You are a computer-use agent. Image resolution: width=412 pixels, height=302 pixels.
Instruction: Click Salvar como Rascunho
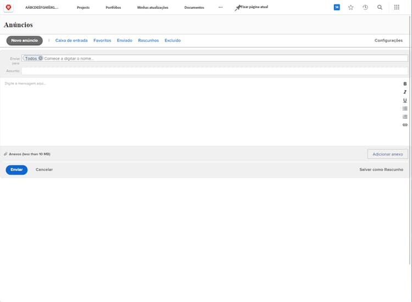(x=381, y=170)
